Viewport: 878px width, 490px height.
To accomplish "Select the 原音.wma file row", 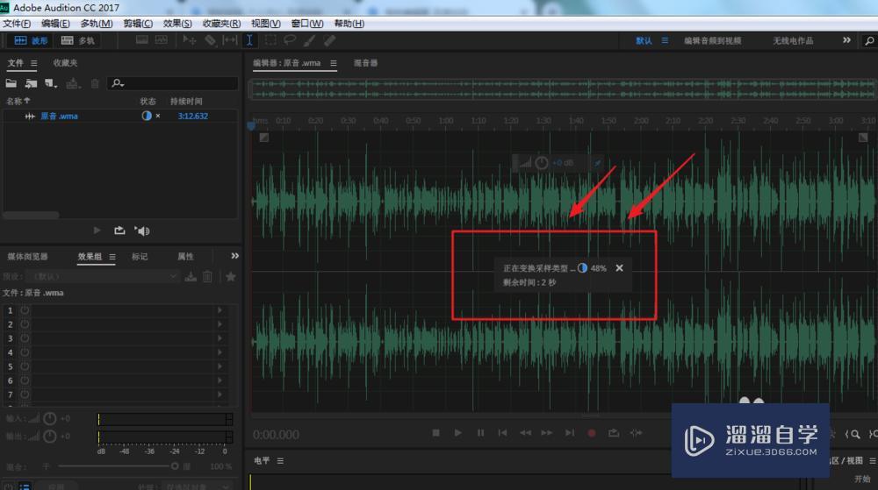I will 119,116.
